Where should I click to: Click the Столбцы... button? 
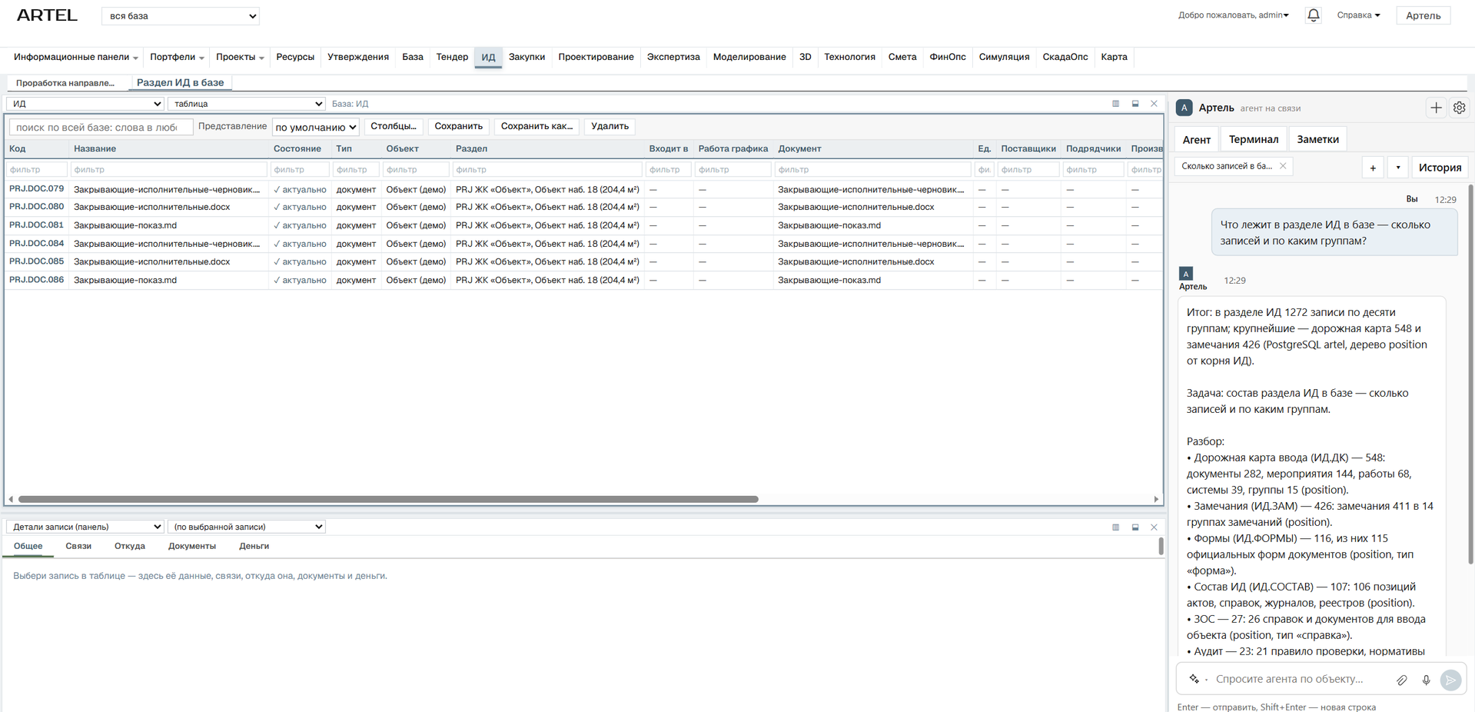coord(394,126)
